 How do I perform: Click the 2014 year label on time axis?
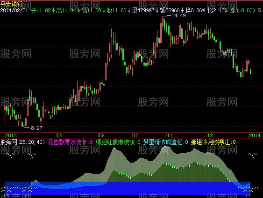click(255, 135)
